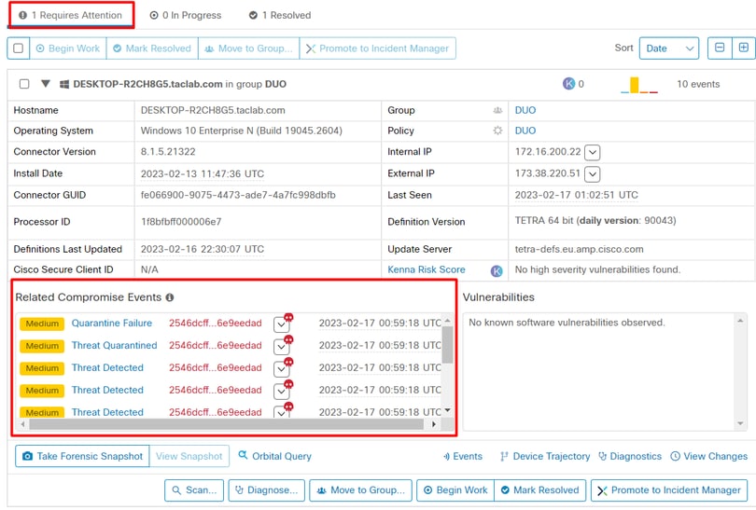Screen dimensions: 756x510
Task: Click the Last Seen timestamp 2023-02-17 01:02:51 UTC
Action: pos(576,195)
